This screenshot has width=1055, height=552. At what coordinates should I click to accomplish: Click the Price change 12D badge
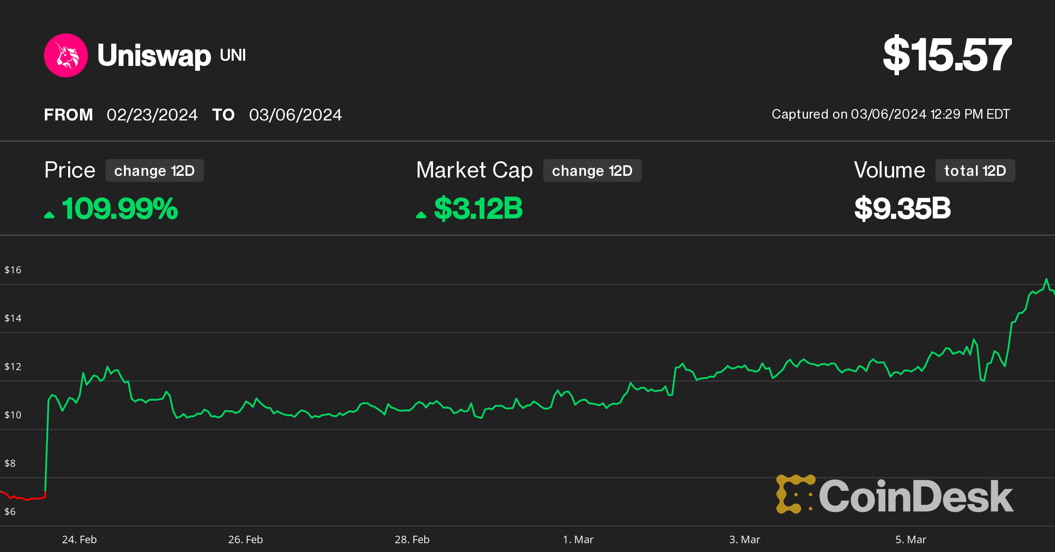154,171
